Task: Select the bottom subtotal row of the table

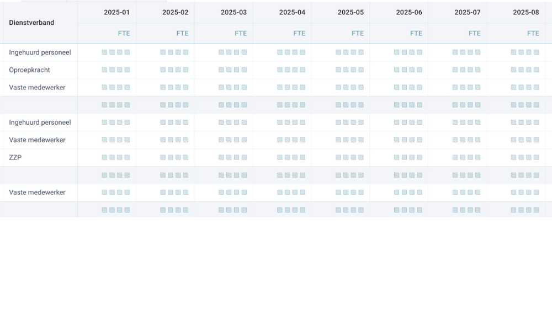Action: tap(276, 209)
